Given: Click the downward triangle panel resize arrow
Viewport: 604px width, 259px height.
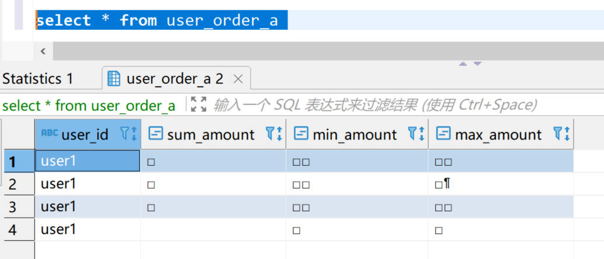Looking at the screenshot, I should click(477, 63).
